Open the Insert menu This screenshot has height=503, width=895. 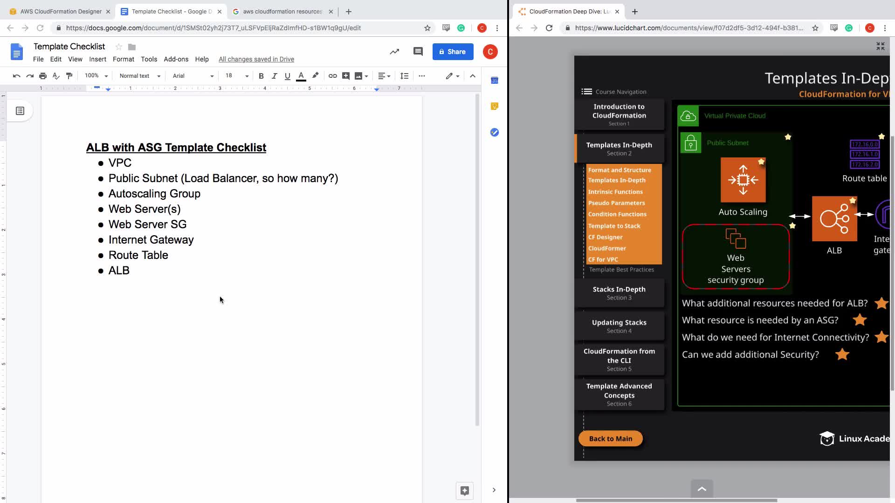point(97,59)
